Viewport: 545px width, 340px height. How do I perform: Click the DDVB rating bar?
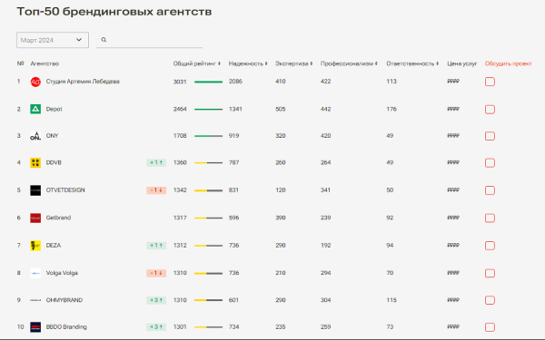pyautogui.click(x=209, y=162)
